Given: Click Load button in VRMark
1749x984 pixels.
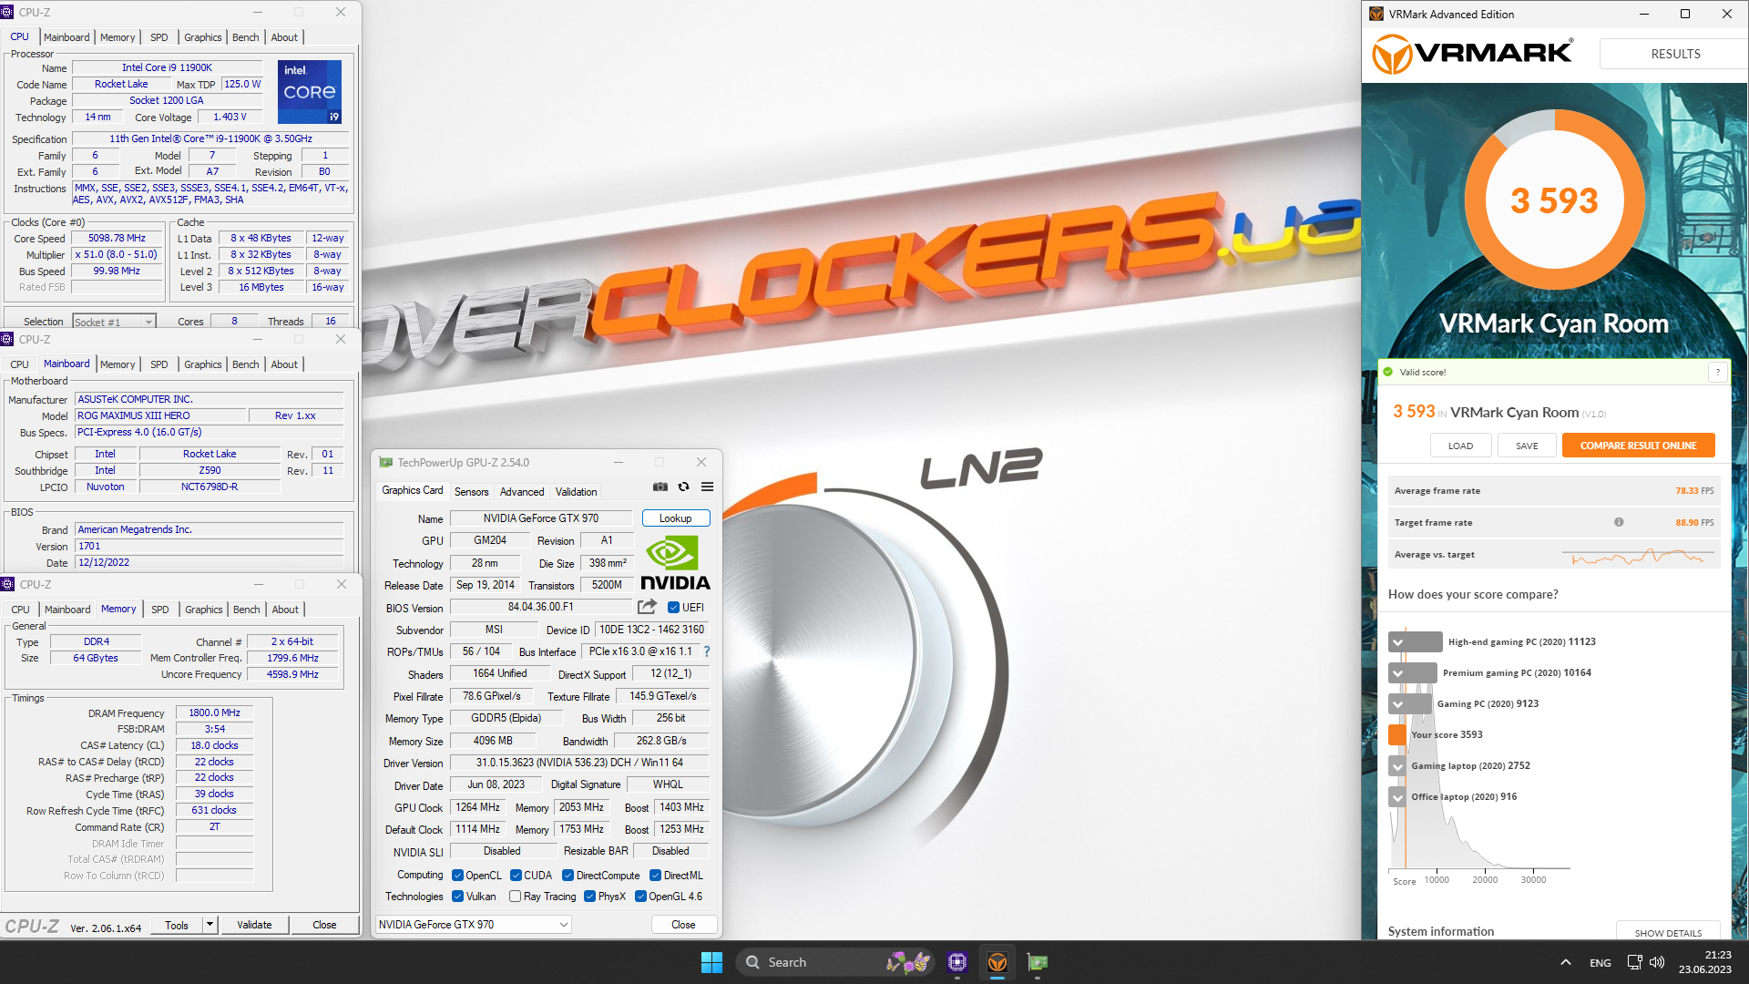Looking at the screenshot, I should tap(1460, 446).
